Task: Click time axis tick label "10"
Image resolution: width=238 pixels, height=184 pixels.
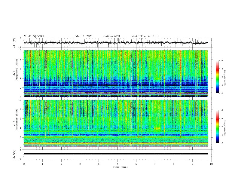Action: pyautogui.click(x=211, y=164)
